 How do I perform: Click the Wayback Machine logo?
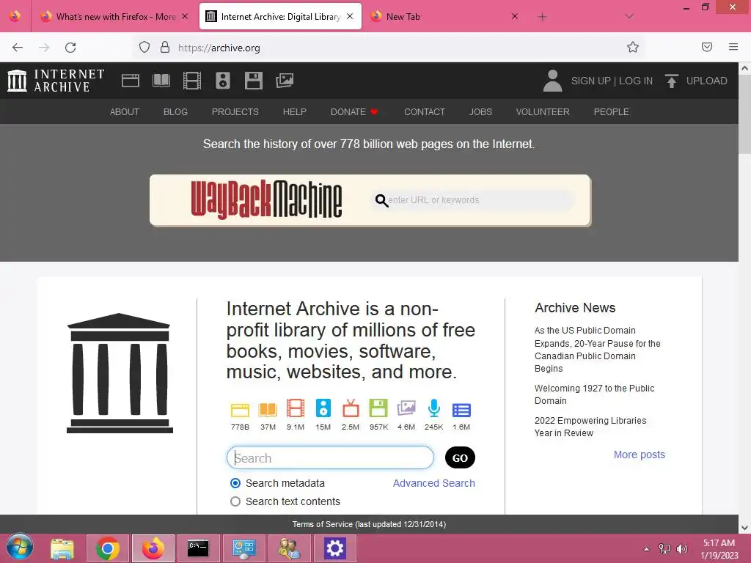[x=266, y=199]
